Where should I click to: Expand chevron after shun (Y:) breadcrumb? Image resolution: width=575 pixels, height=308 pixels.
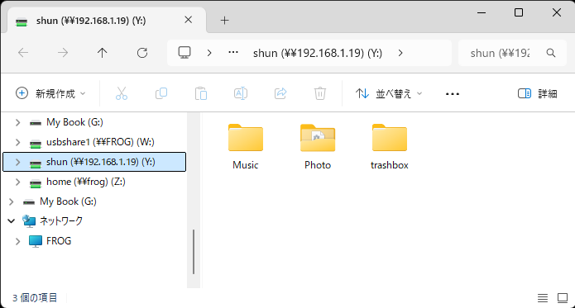400,53
